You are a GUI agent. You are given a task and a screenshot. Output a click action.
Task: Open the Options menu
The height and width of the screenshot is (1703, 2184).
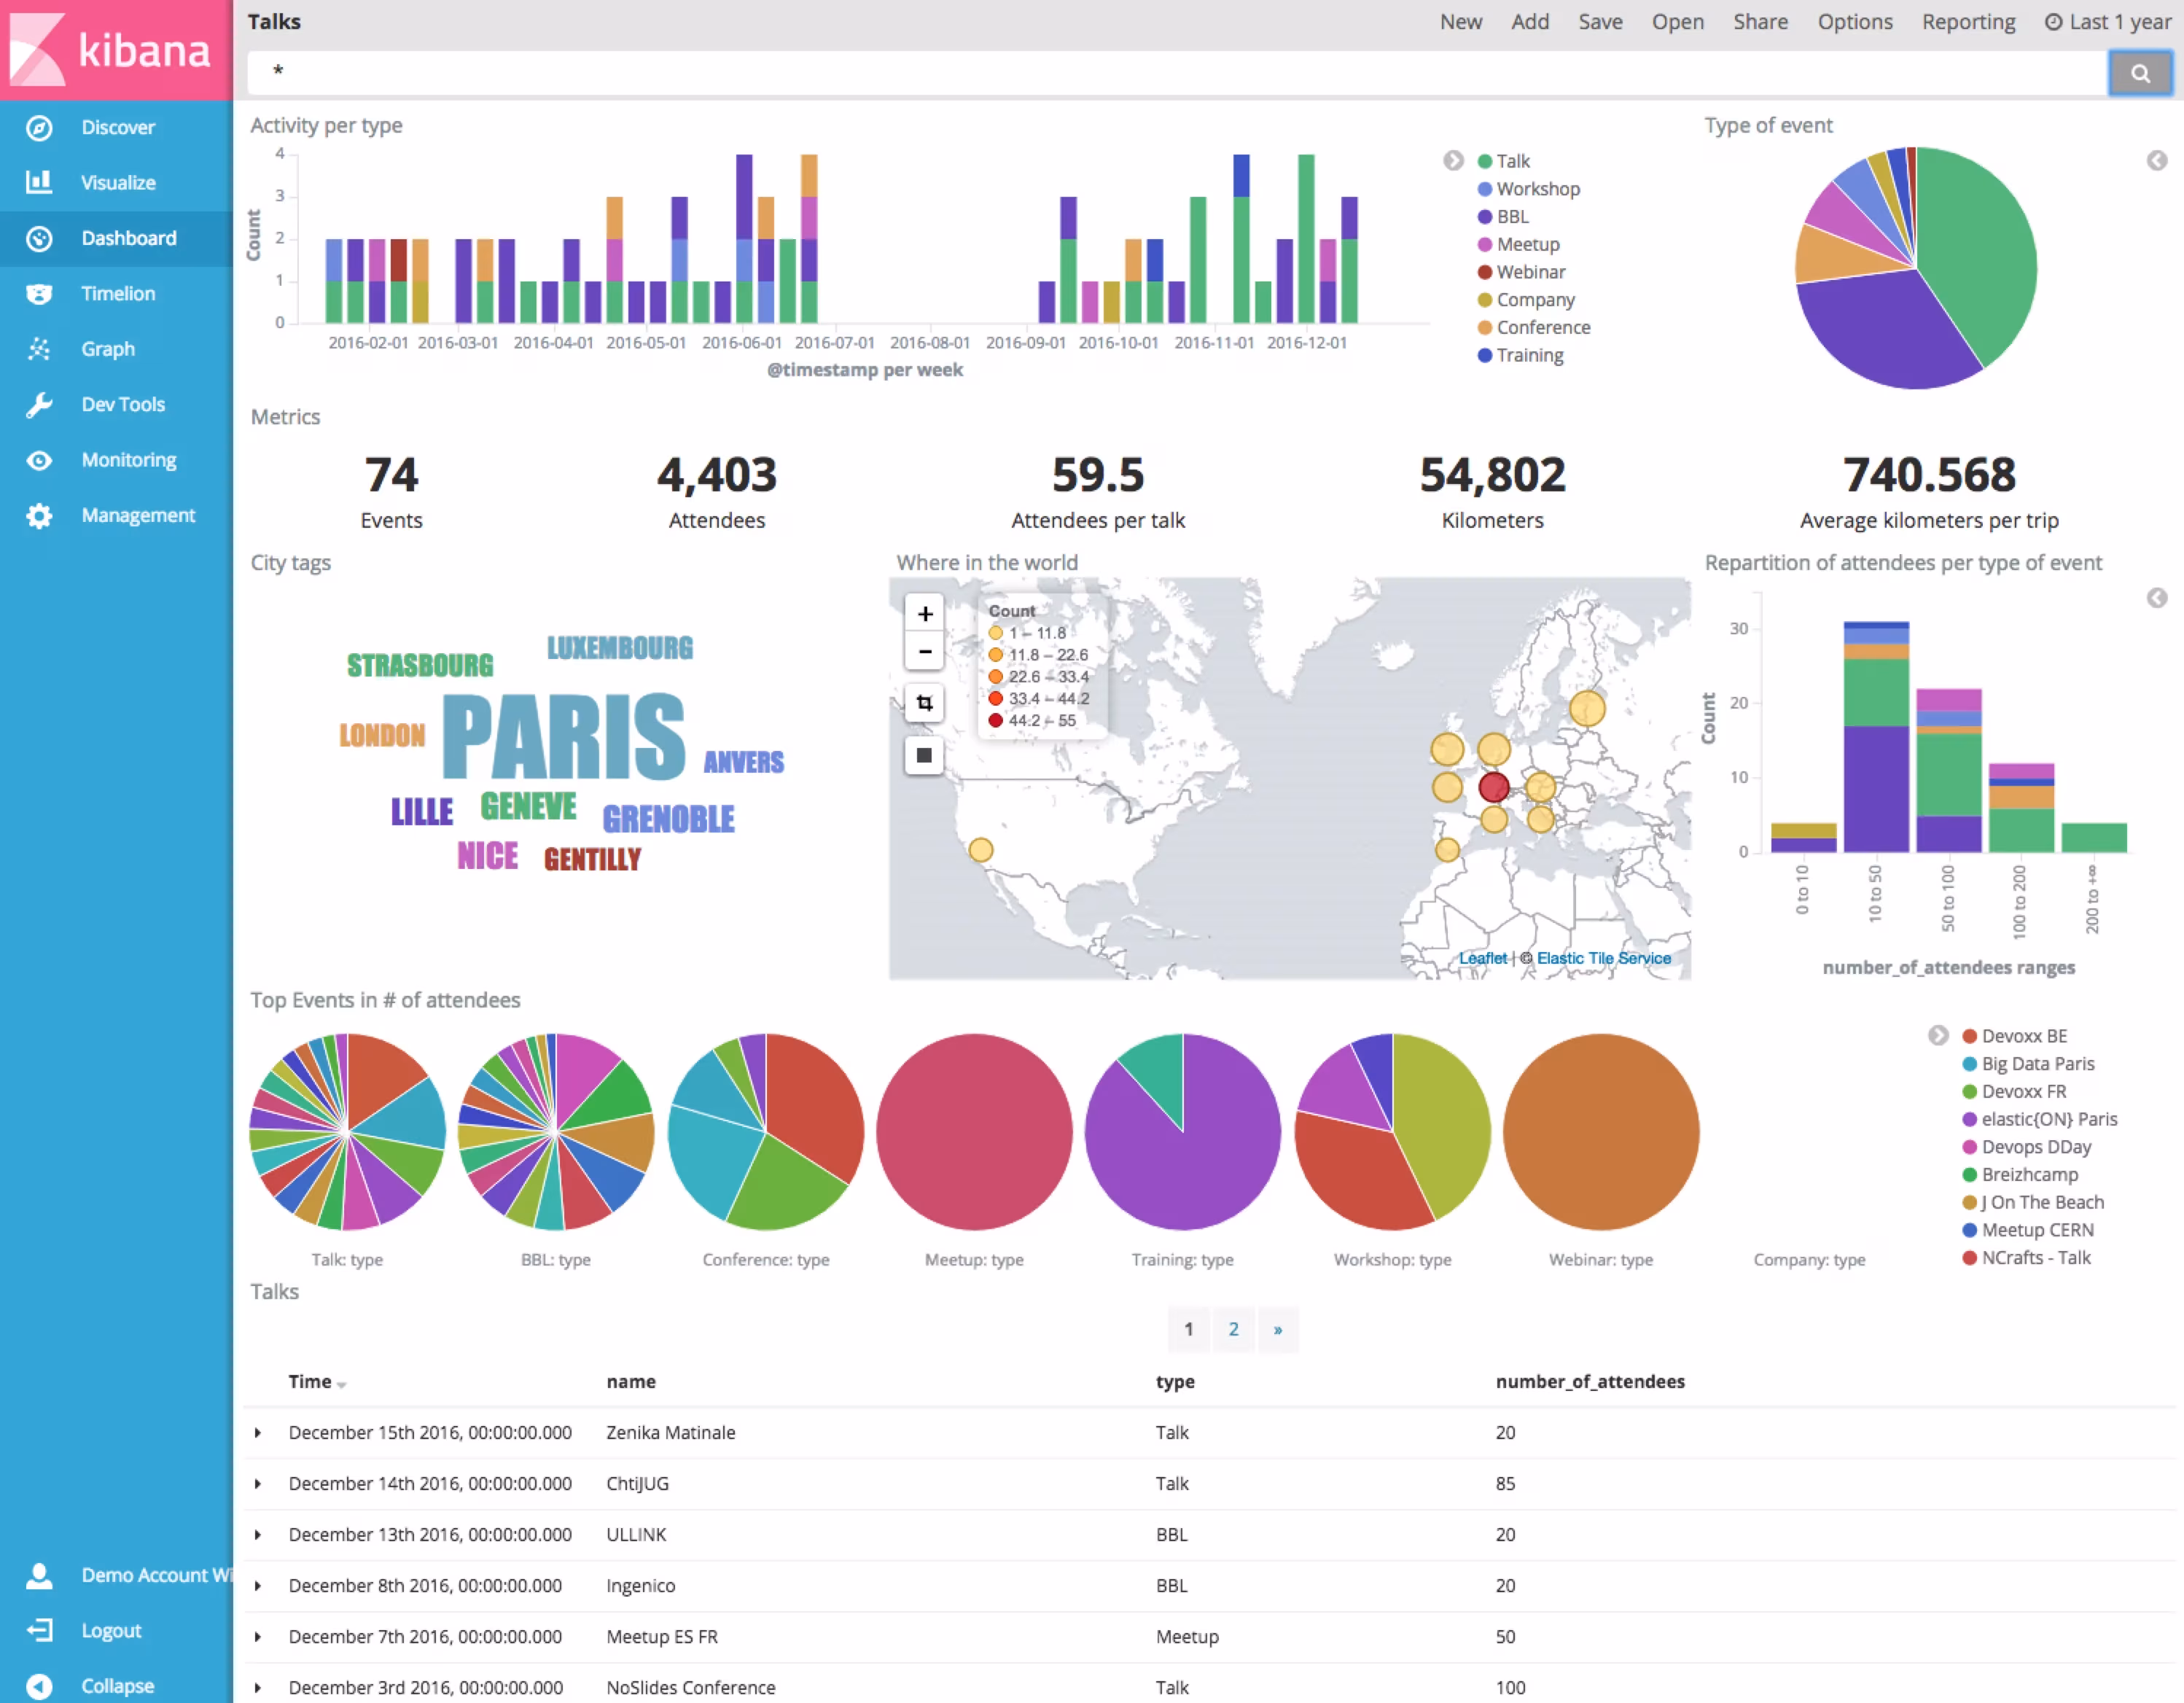1855,21
